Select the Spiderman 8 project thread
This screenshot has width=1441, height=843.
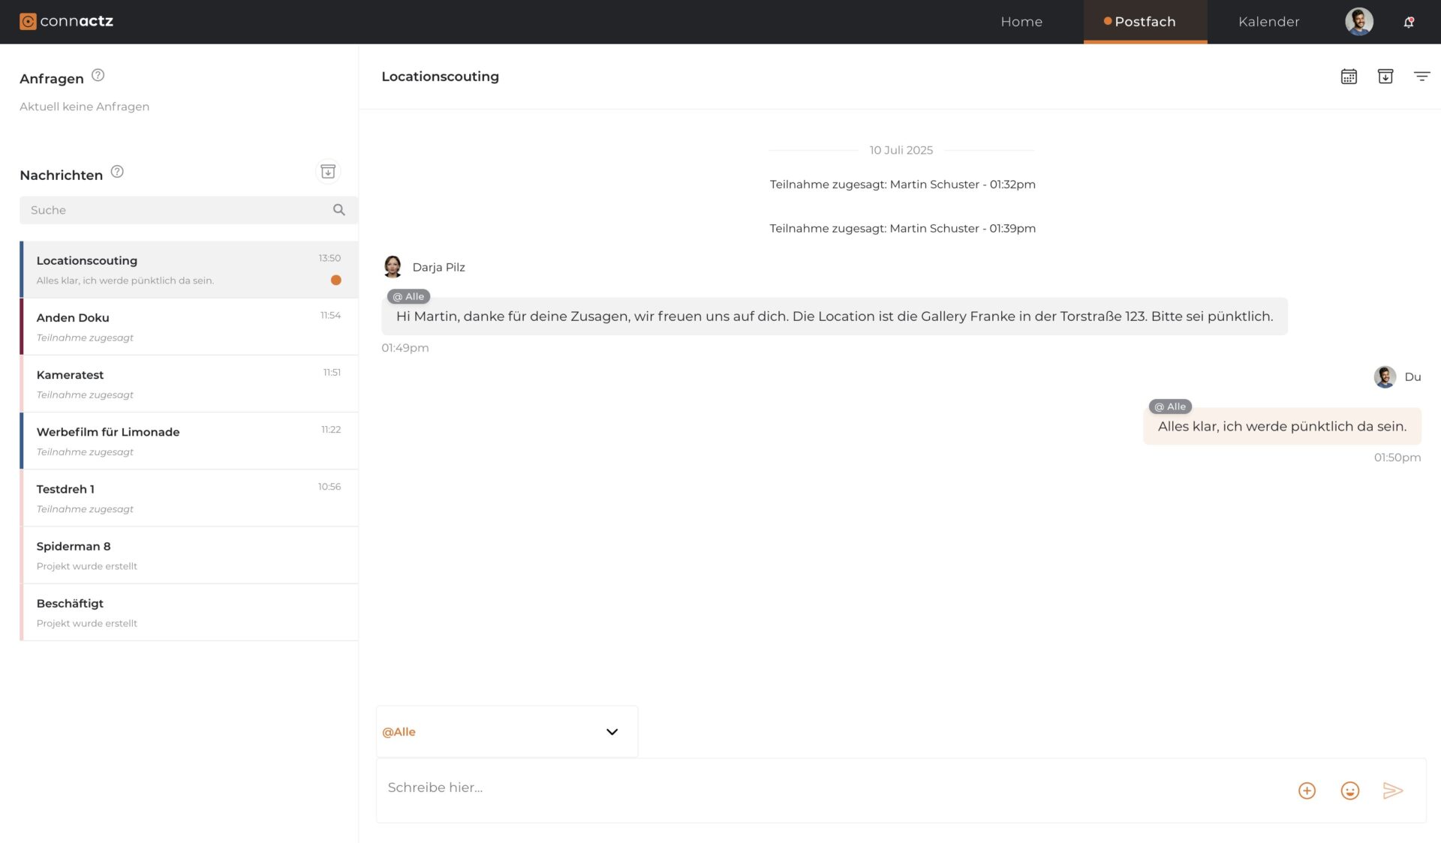coord(188,555)
